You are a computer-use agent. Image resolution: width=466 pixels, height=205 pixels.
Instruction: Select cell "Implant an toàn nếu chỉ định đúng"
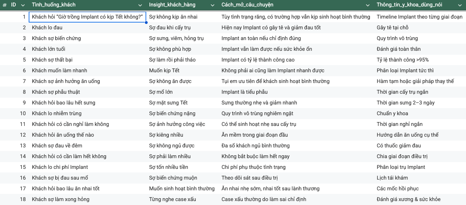(296, 38)
